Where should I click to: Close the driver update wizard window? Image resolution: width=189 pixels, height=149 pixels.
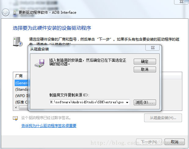181,2
